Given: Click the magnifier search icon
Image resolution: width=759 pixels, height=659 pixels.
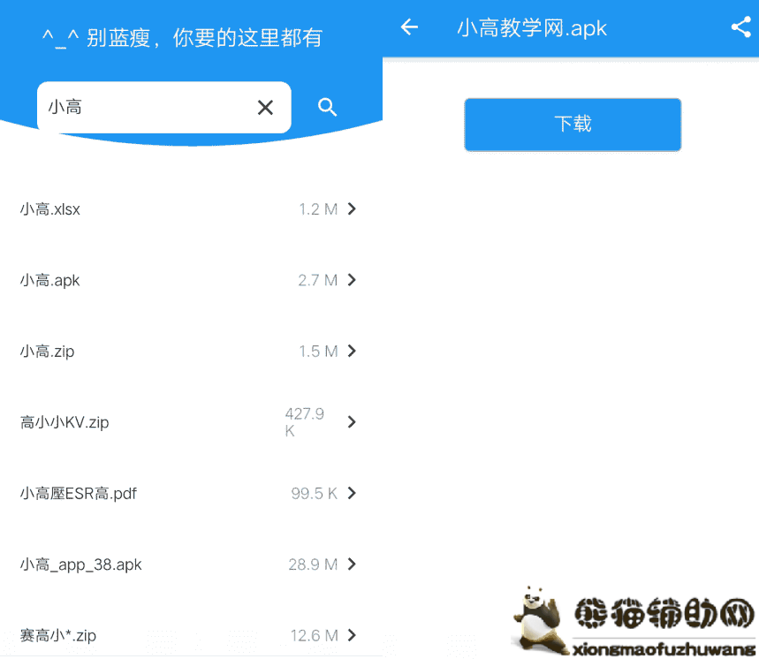Looking at the screenshot, I should coord(327,108).
